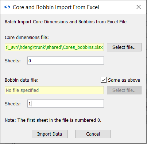
Task: Click the blue app icon in title bar
Action: 7,7
